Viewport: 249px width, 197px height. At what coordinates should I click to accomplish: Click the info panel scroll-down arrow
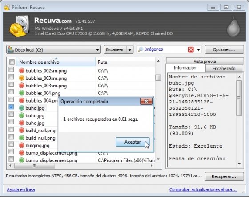pyautogui.click(x=239, y=164)
